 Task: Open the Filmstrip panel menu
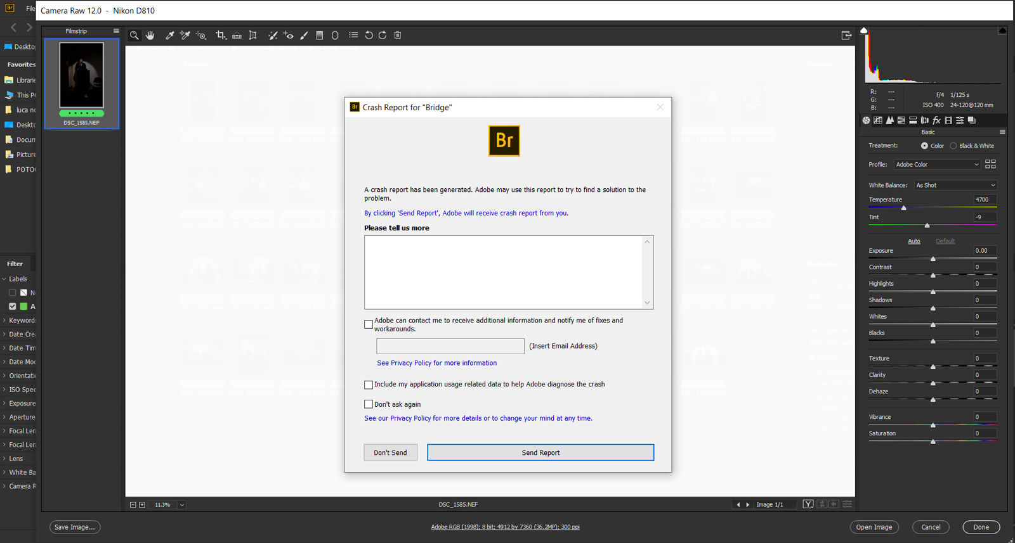(x=116, y=31)
